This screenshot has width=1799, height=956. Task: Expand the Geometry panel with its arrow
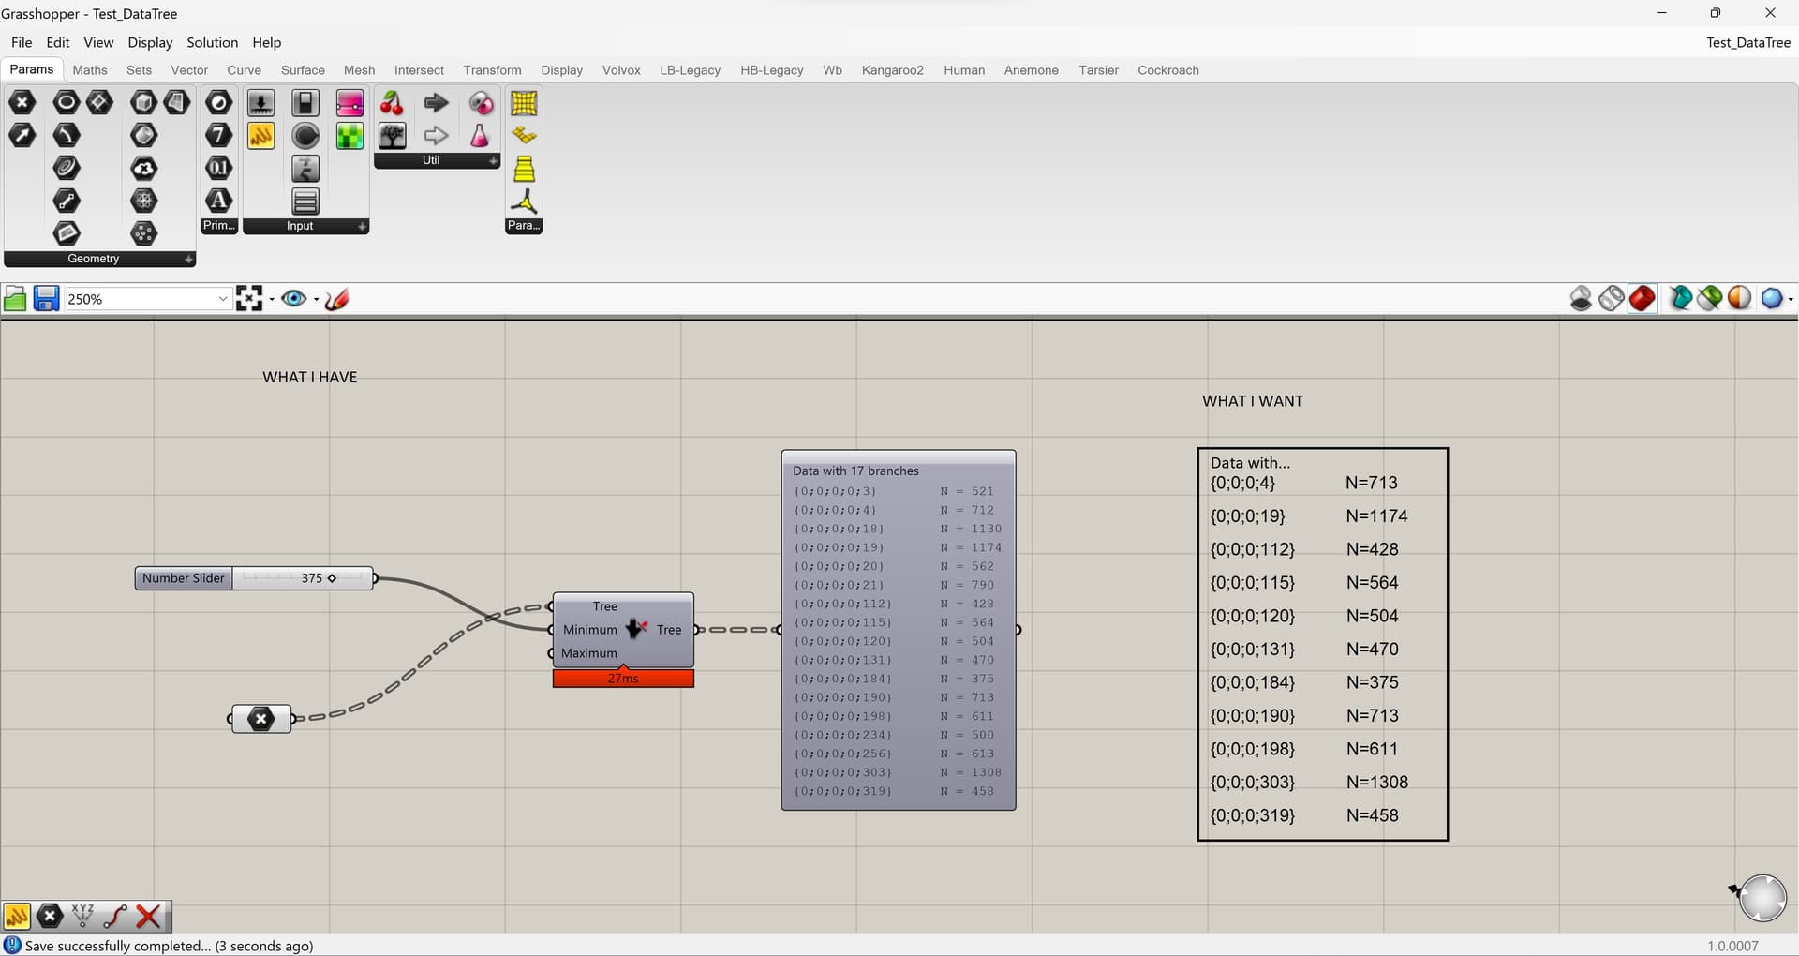pyautogui.click(x=188, y=259)
